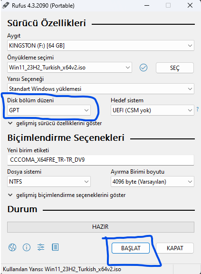This screenshot has width=201, height=274.
Task: Open the Önyükleme seçimi ISO dropdown
Action: [70, 68]
